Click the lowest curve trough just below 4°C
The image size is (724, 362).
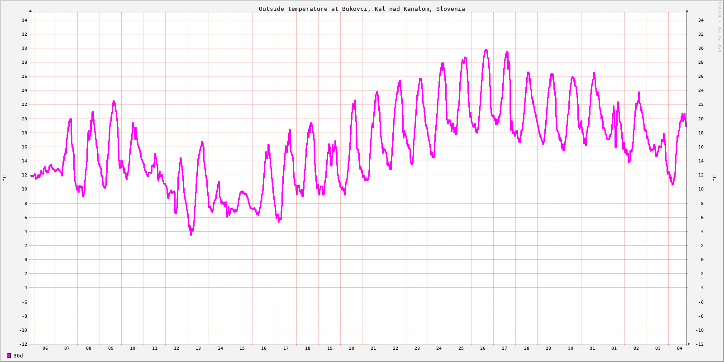[x=191, y=234]
